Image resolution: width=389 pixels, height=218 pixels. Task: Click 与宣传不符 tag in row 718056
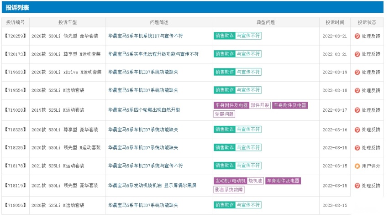tap(248, 205)
